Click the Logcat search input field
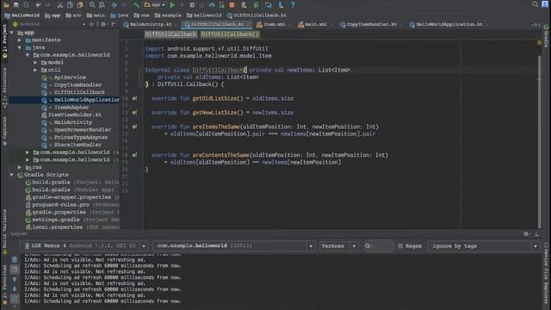 click(x=379, y=246)
